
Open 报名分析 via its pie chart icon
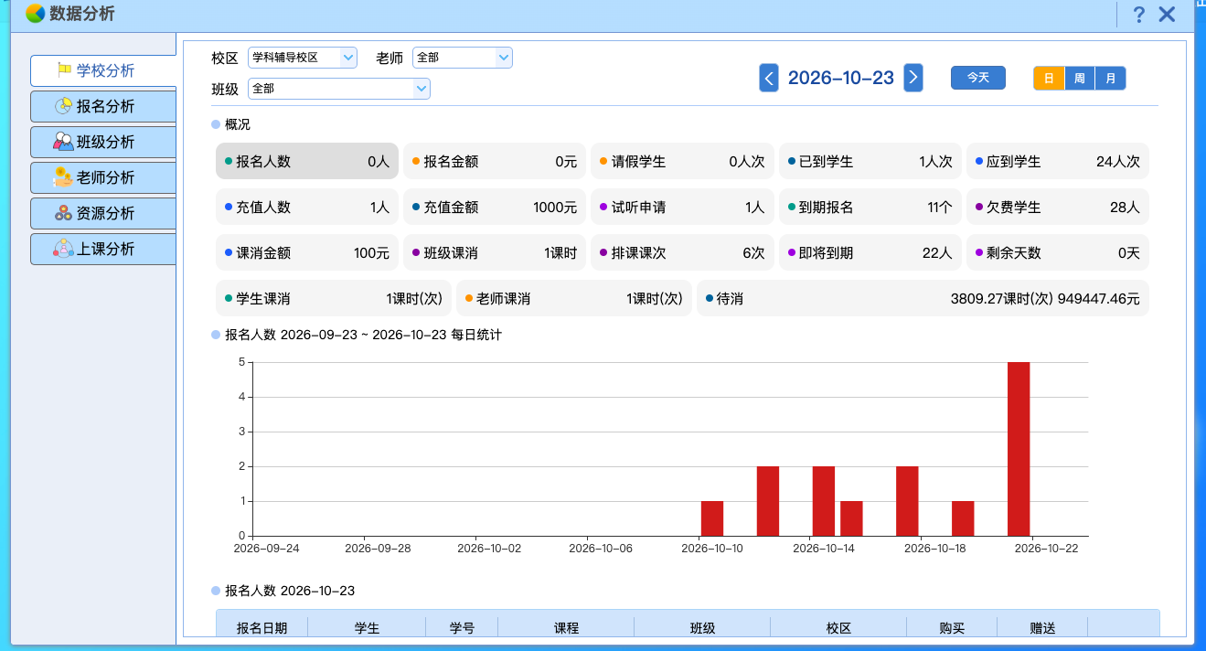point(63,106)
